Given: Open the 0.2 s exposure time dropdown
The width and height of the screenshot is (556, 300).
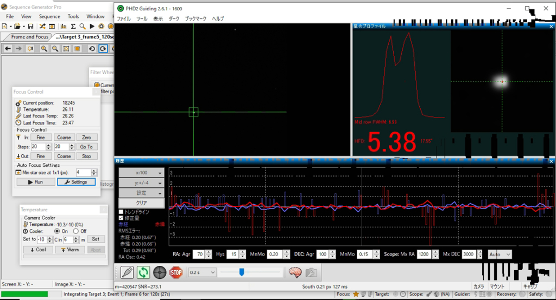Looking at the screenshot, I should tap(202, 272).
